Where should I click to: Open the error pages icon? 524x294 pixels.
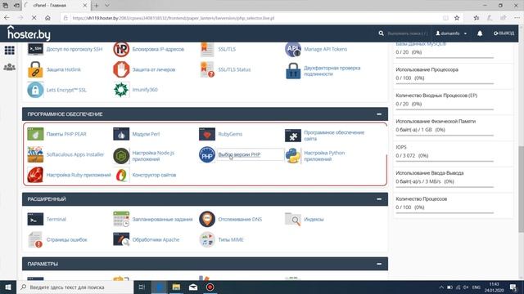35,239
